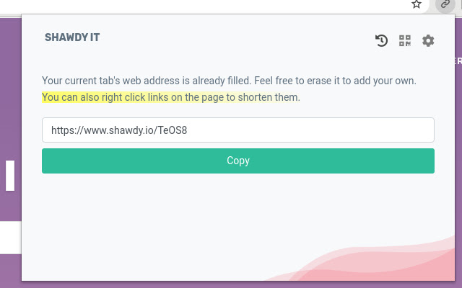Open Shawdy It settings gear
The width and height of the screenshot is (462, 288).
[x=428, y=41]
